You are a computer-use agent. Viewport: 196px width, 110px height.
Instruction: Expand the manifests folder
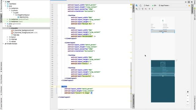click(6, 4)
